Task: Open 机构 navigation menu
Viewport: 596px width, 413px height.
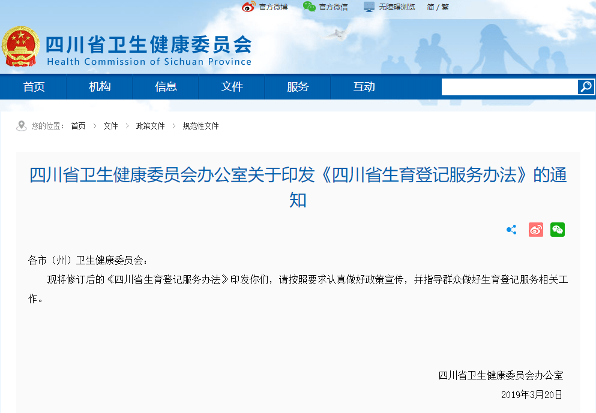Action: 100,86
